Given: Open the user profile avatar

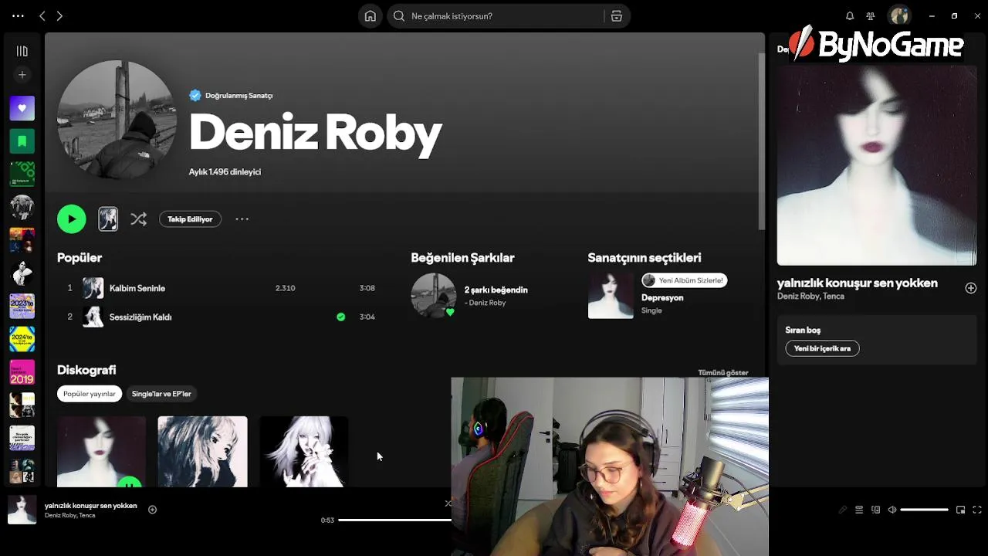Looking at the screenshot, I should click(898, 16).
